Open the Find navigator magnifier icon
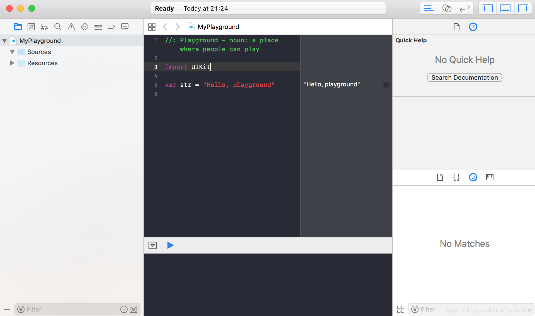The width and height of the screenshot is (535, 316). click(58, 27)
